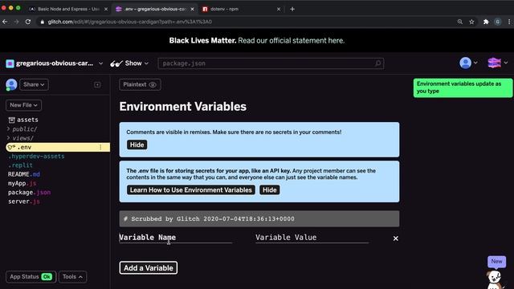Open the Share dropdown

pos(34,84)
